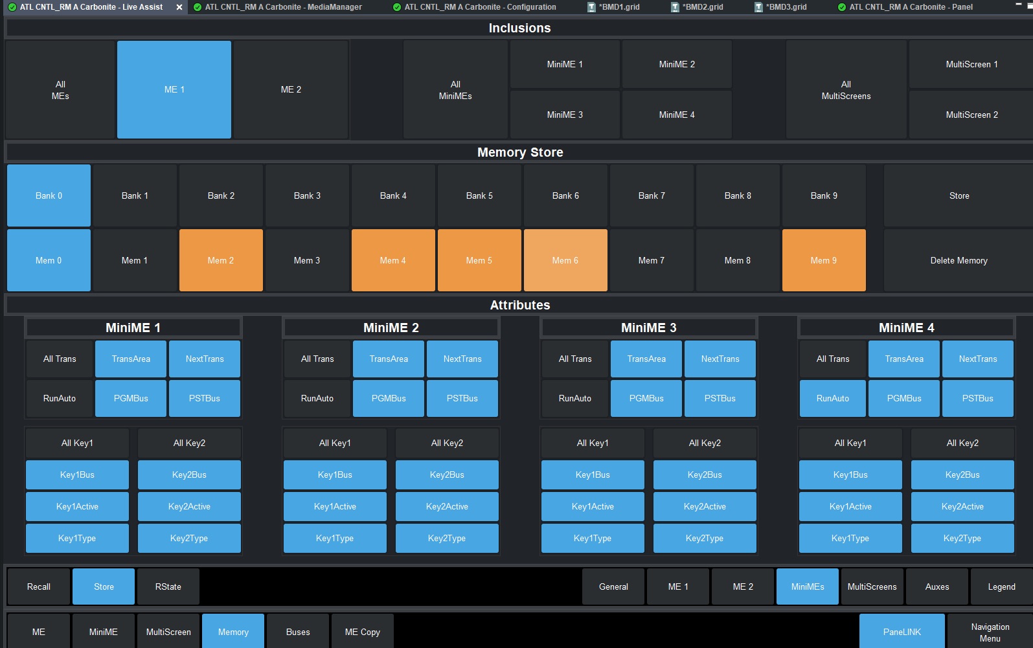Open the Carbonite Configuration tab
Viewport: 1033px width, 648px height.
click(x=479, y=7)
